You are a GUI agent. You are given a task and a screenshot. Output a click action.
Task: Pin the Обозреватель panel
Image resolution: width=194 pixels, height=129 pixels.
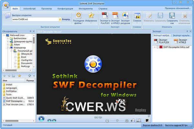pos(30,31)
